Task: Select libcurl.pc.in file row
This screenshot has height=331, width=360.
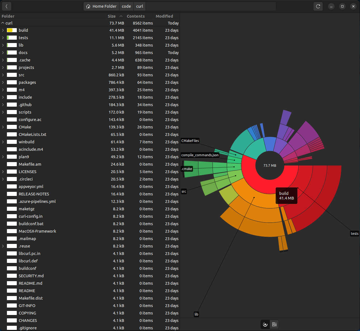Action: 90,254
